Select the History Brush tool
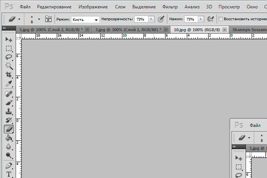The height and width of the screenshot is (178, 267). coord(9,120)
